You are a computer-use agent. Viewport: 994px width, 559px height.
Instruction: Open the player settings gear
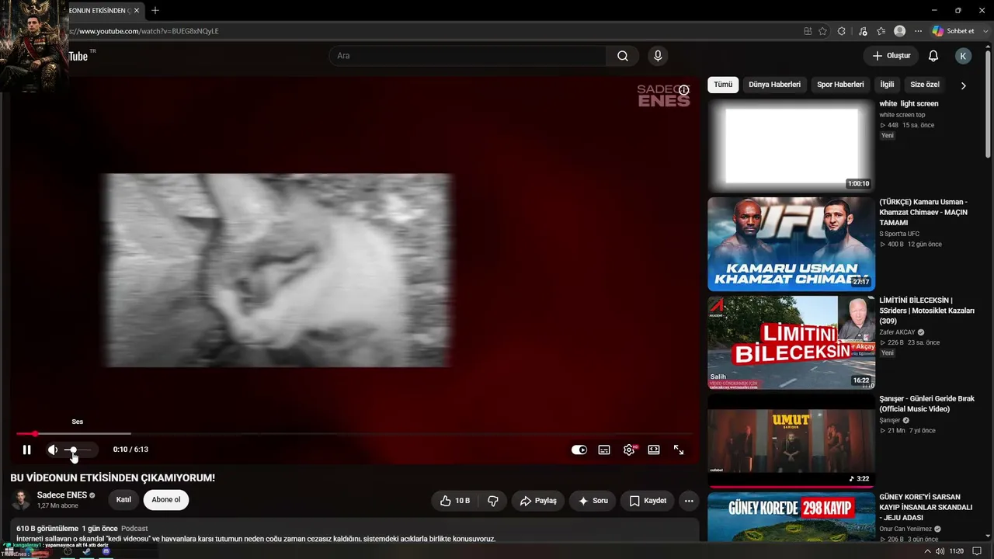(x=629, y=450)
